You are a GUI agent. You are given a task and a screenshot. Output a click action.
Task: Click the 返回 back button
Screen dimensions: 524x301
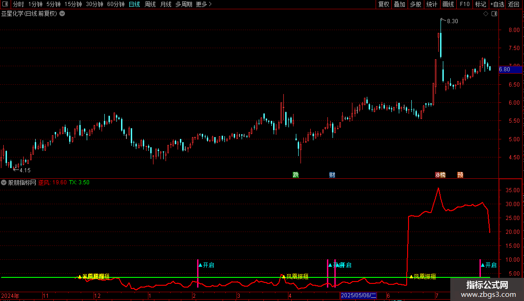(x=514, y=4)
